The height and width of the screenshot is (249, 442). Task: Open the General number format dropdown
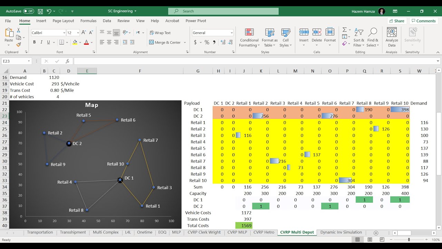click(x=231, y=33)
